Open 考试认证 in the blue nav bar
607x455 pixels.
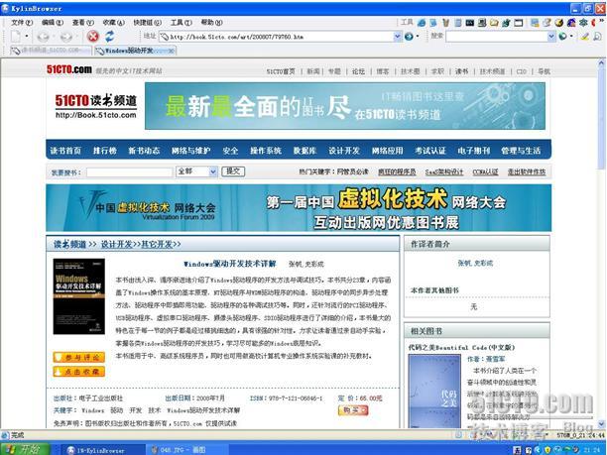430,151
